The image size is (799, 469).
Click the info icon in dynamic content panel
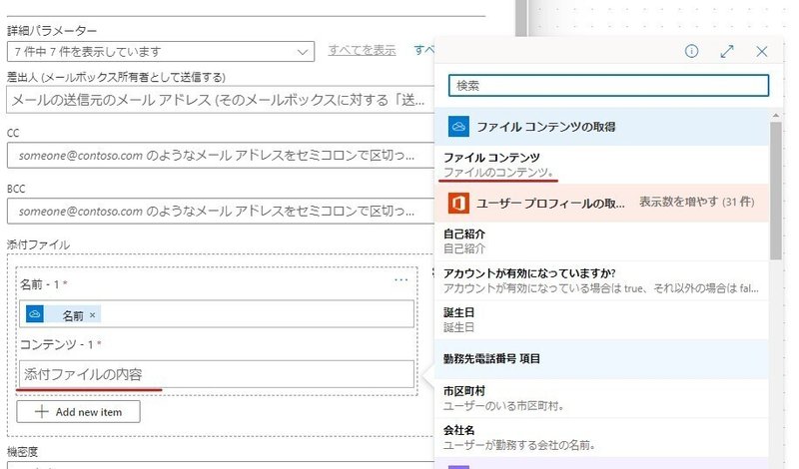(691, 51)
